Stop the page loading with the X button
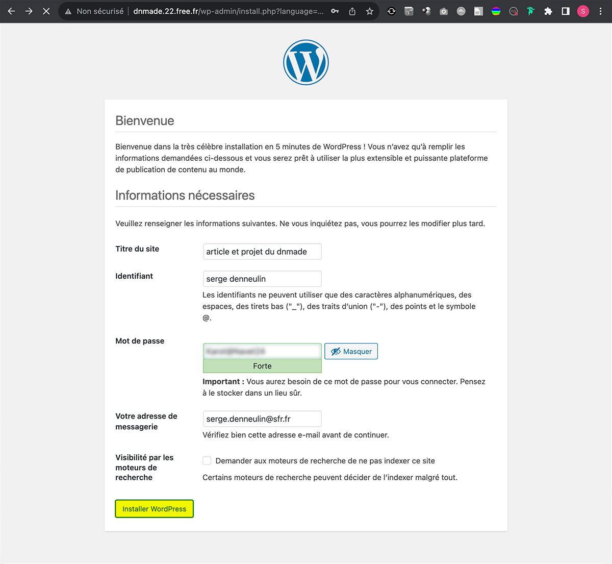The height and width of the screenshot is (564, 612). tap(46, 11)
